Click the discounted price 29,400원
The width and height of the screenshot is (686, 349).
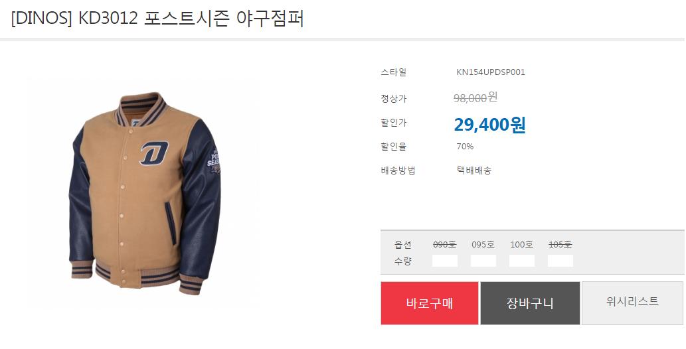pyautogui.click(x=489, y=125)
